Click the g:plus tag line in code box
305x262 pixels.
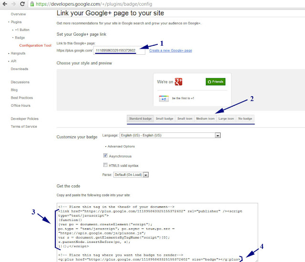coord(149,260)
